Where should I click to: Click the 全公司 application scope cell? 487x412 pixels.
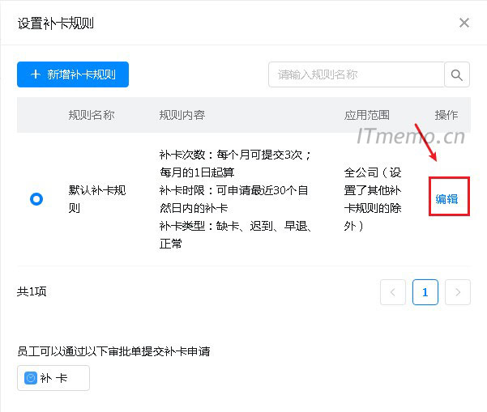[373, 199]
